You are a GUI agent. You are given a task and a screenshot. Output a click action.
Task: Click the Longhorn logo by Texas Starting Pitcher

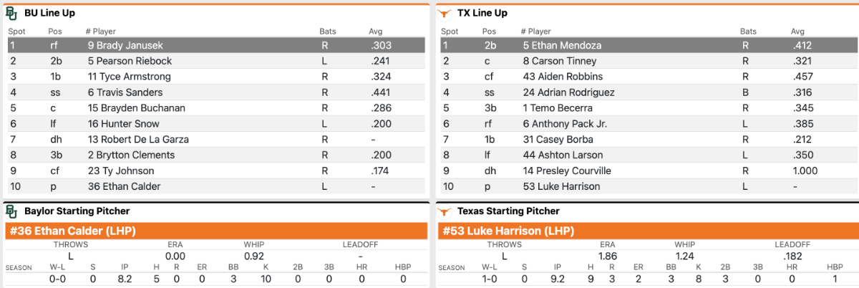[x=445, y=211]
